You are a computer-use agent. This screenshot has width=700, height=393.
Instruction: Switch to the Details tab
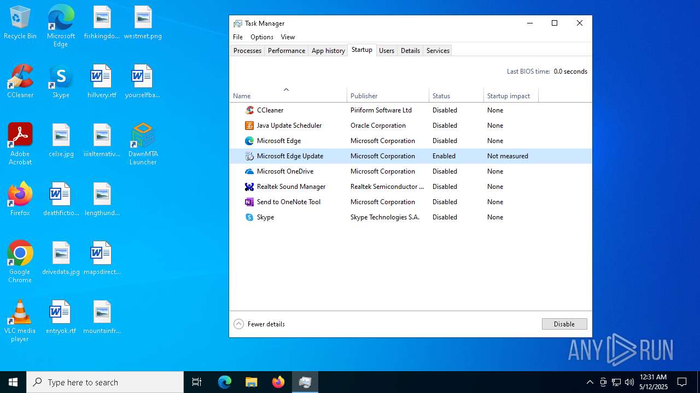click(x=410, y=51)
